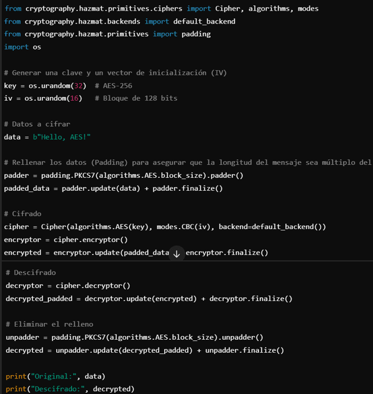
Task: Click the line 'import os'
Action: point(22,47)
